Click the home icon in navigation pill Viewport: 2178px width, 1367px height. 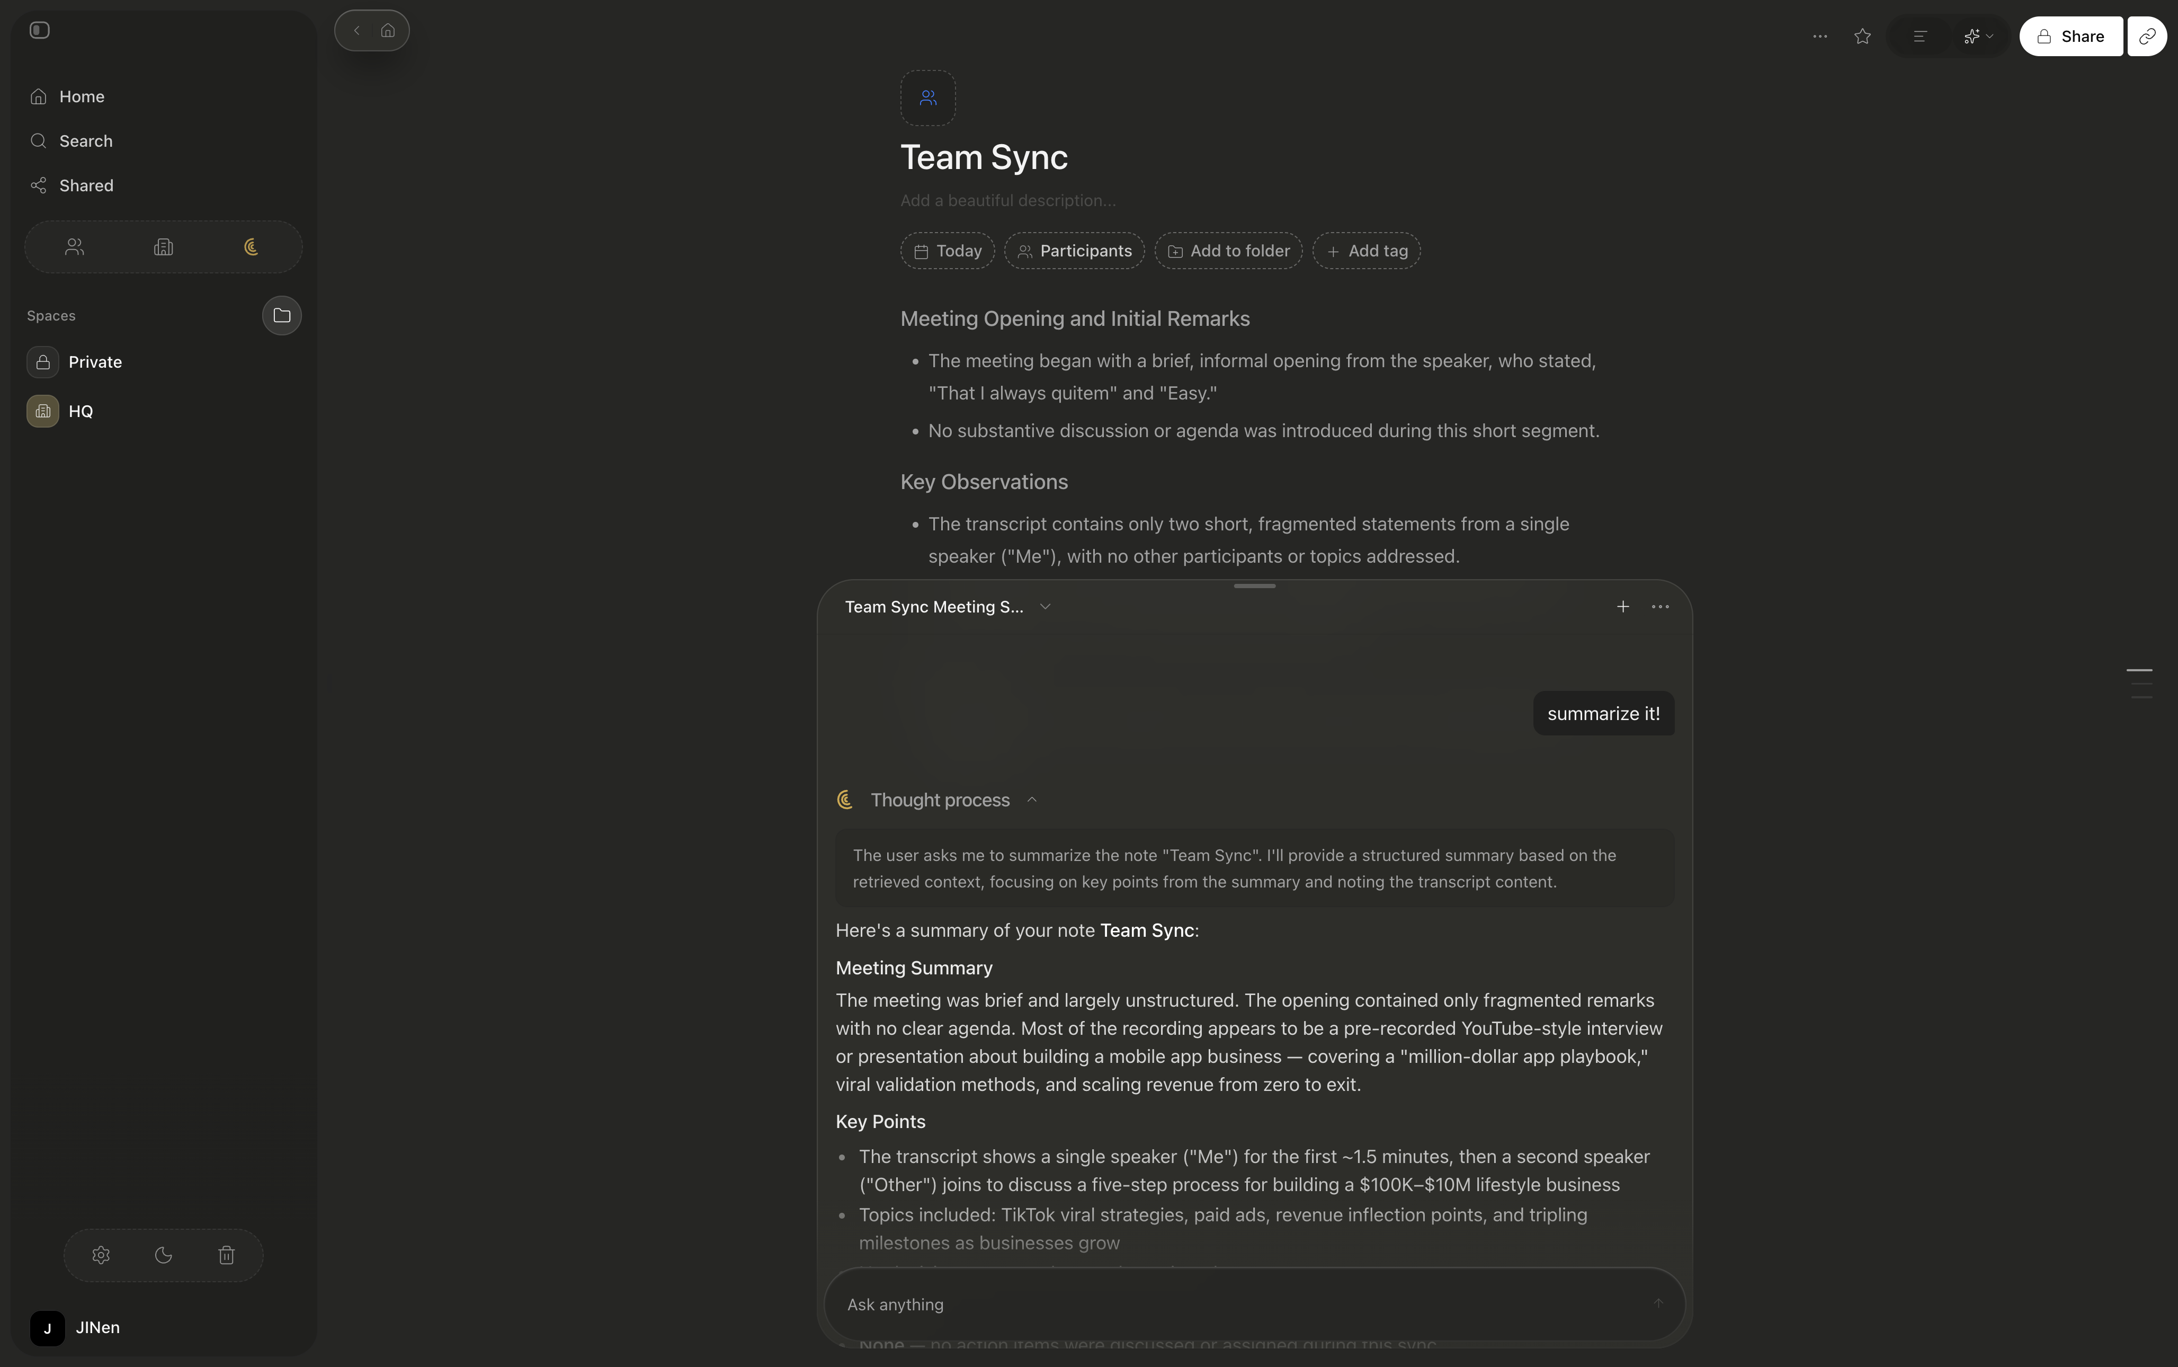[388, 31]
